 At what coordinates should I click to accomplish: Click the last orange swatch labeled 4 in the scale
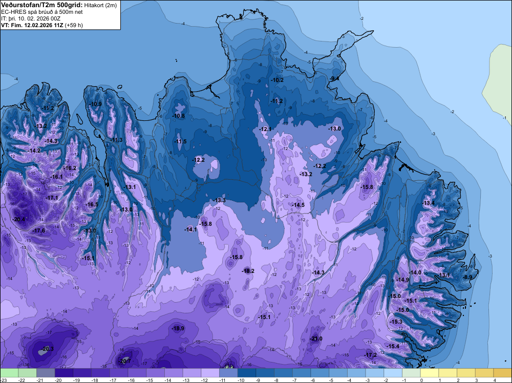point(503,373)
